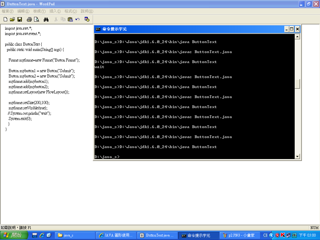
Task: Click the Print toolbar icon
Action: pos(29,19)
